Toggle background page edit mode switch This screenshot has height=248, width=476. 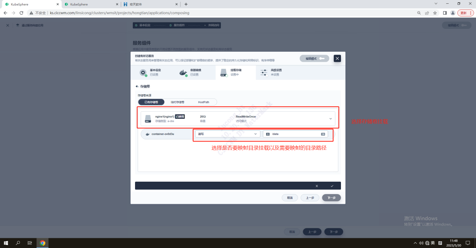tap(456, 25)
